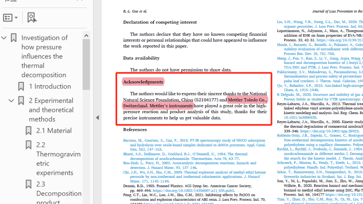363x204 pixels.
Task: Click the bookmarks panel scrollbar thumb
Action: (86, 64)
